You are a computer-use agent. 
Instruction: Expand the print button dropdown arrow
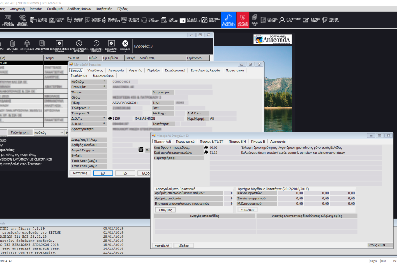click(x=27, y=51)
